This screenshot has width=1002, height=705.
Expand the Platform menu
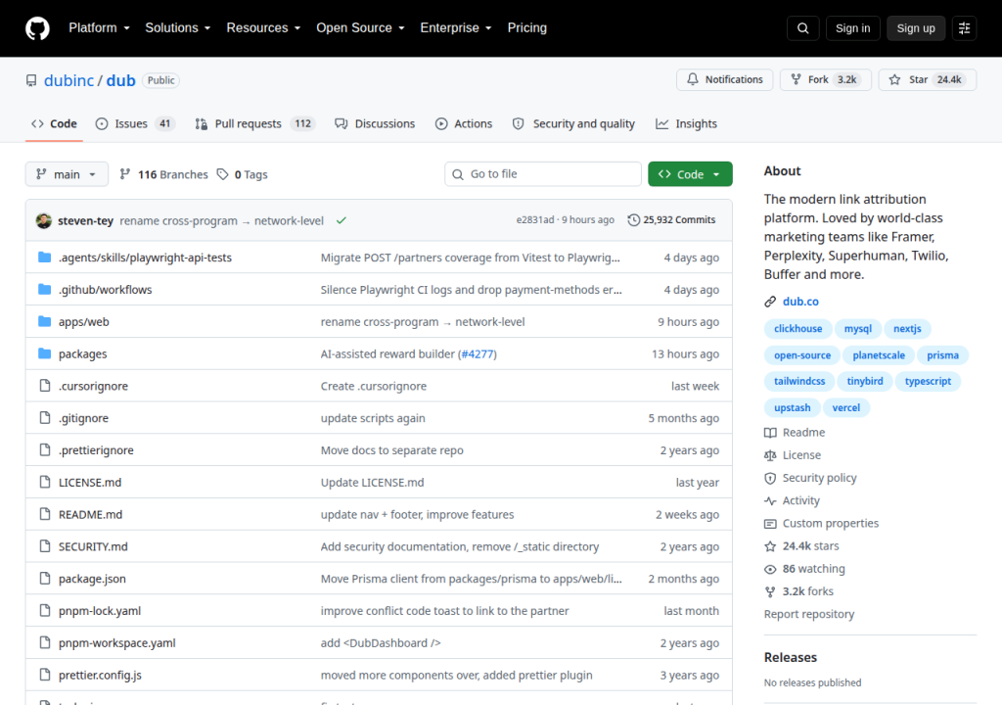point(99,28)
